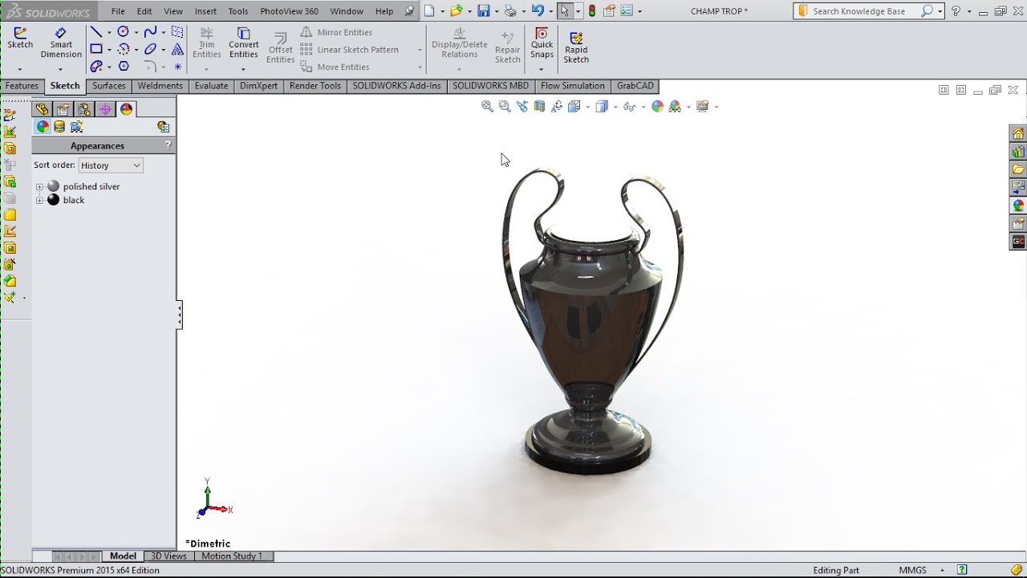
Task: Open the PhotoView 360 menu
Action: pos(289,11)
